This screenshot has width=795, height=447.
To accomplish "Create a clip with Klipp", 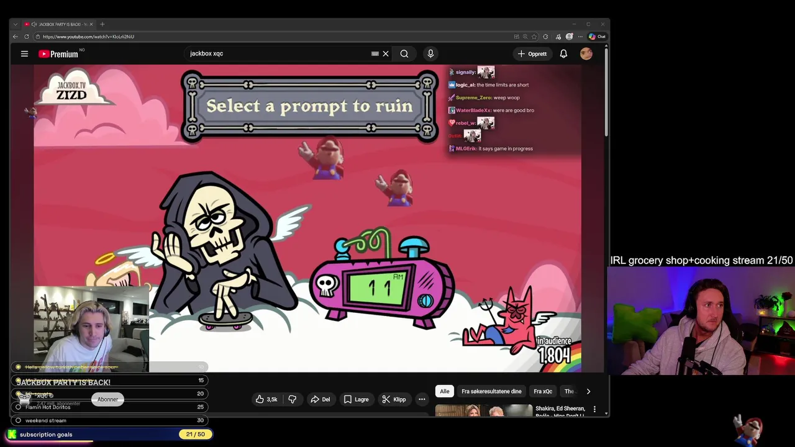I will (x=394, y=399).
